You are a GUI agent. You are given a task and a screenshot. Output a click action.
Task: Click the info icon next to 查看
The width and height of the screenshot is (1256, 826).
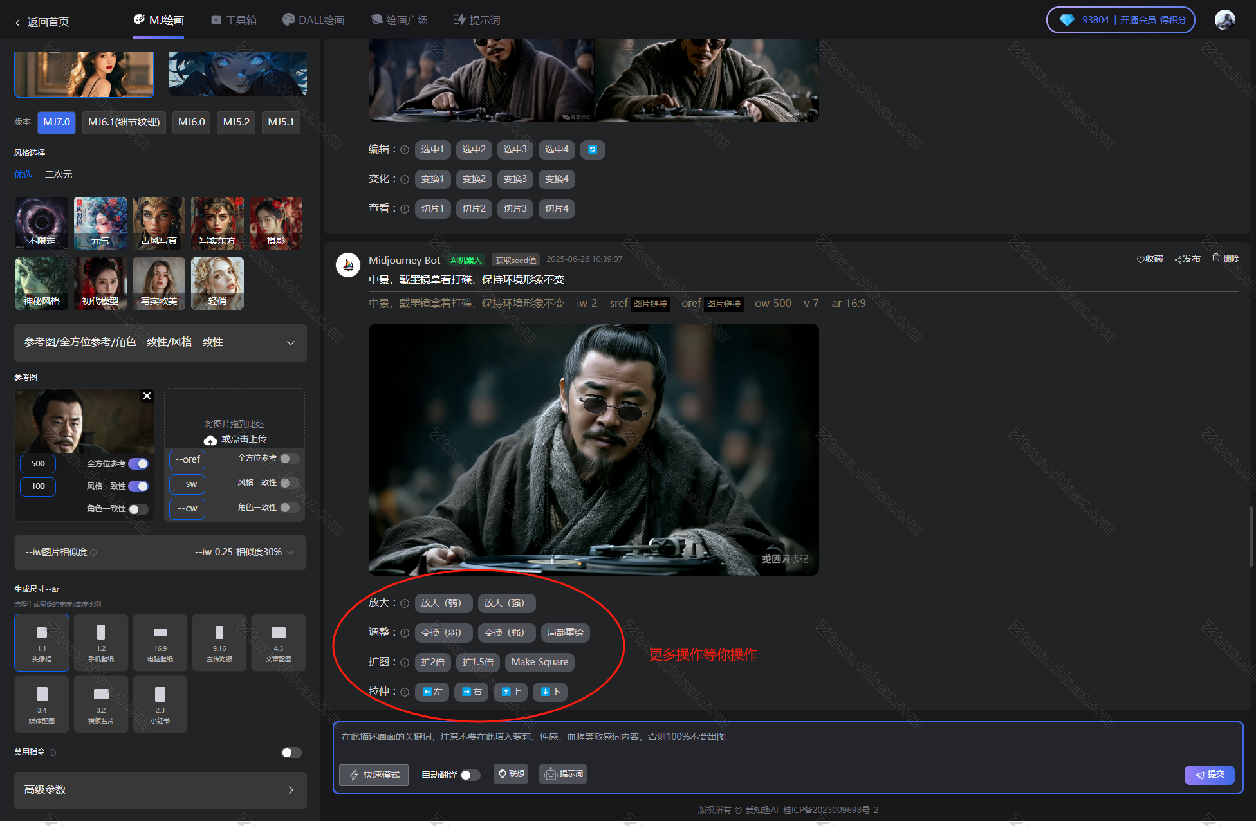[x=405, y=209]
